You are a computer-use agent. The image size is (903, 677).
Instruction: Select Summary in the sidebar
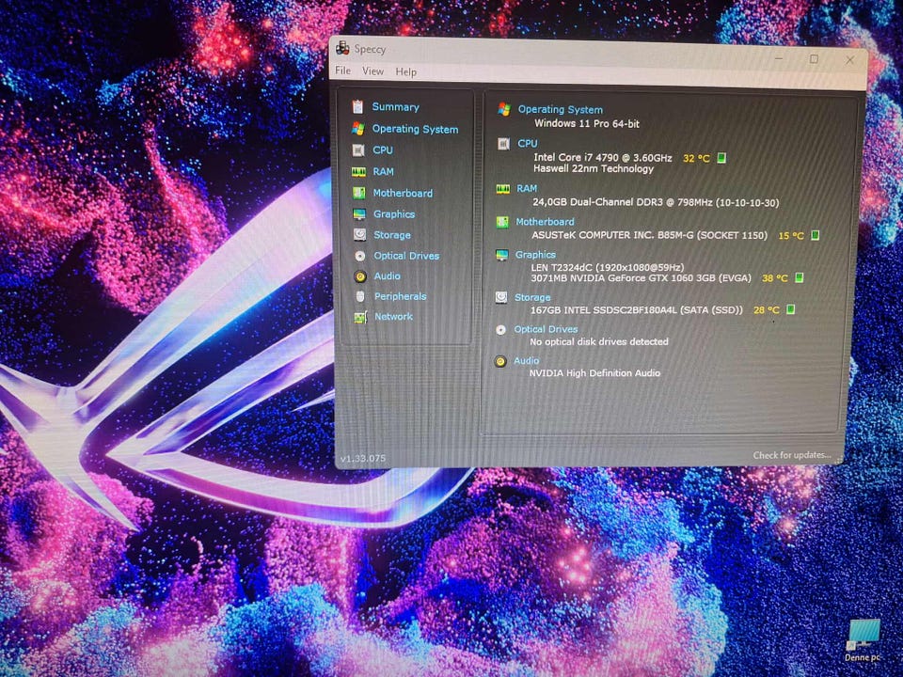396,106
